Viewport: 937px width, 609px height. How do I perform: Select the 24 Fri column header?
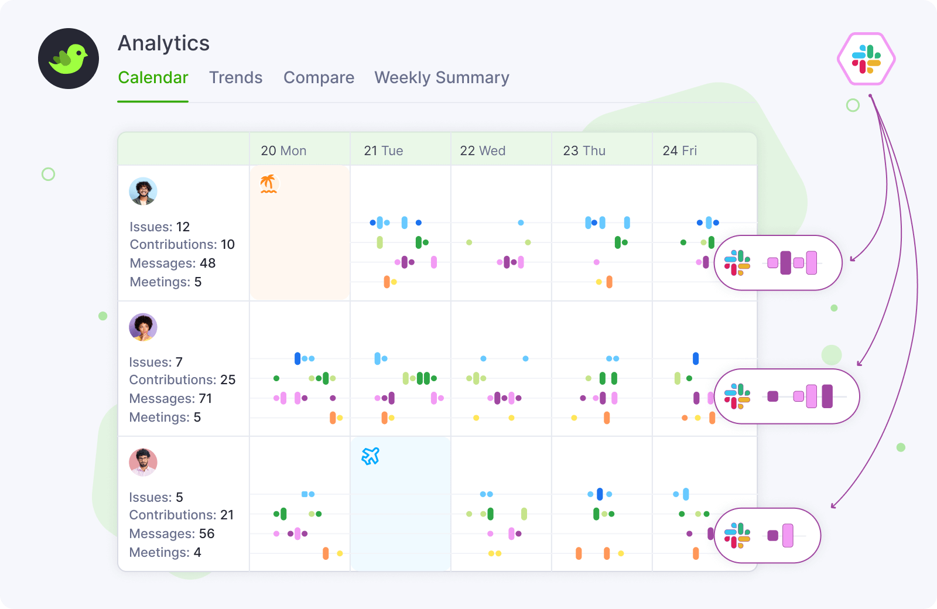[679, 150]
